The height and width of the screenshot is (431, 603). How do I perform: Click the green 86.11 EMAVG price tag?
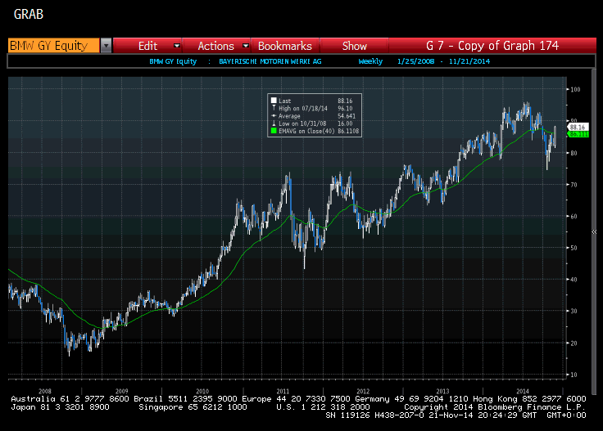[577, 134]
